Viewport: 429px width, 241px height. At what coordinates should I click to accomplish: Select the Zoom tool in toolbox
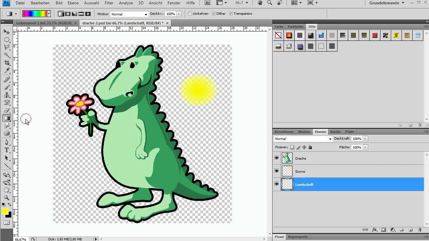coord(6,198)
